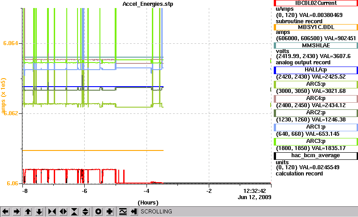Click the vertical diamond zoom icon

86,212
